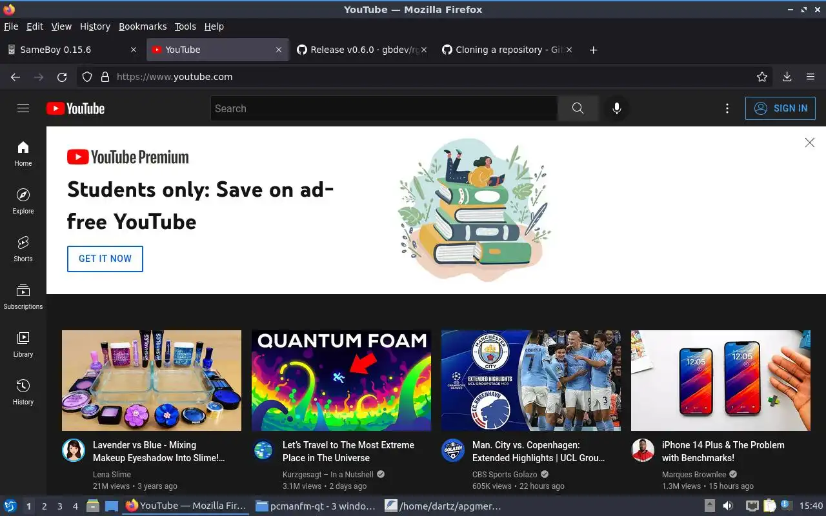Start voice search with the microphone icon

click(616, 108)
